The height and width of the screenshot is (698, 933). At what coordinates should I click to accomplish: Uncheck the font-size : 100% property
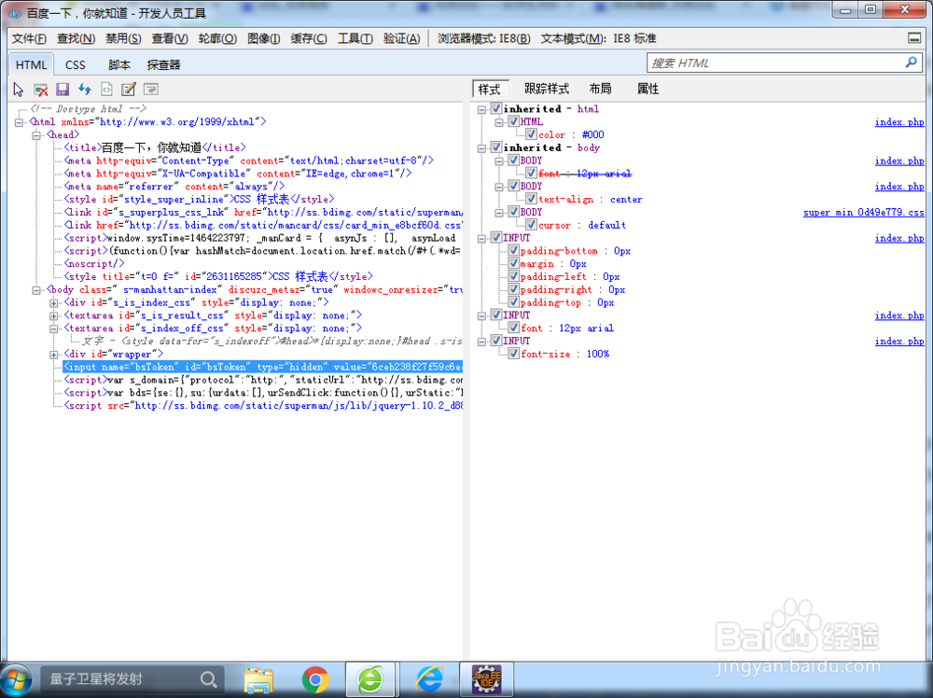pos(513,354)
